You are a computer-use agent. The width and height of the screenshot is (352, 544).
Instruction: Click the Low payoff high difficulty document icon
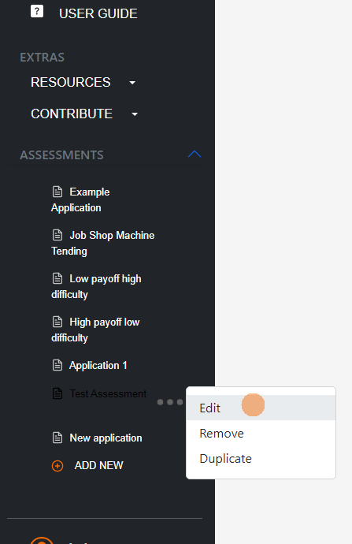57,278
